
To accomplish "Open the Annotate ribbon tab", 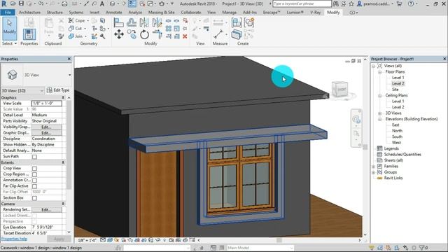I will coord(113,13).
